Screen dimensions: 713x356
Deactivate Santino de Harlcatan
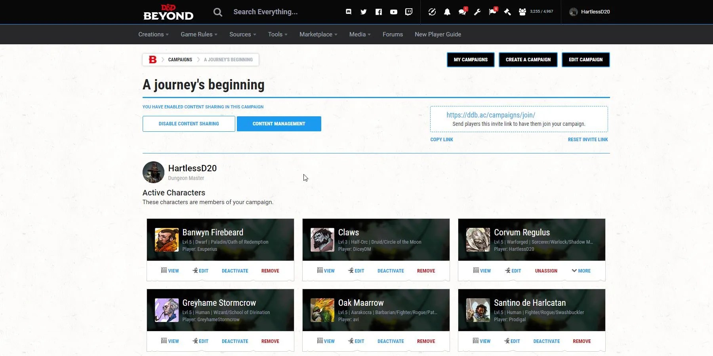(547, 341)
